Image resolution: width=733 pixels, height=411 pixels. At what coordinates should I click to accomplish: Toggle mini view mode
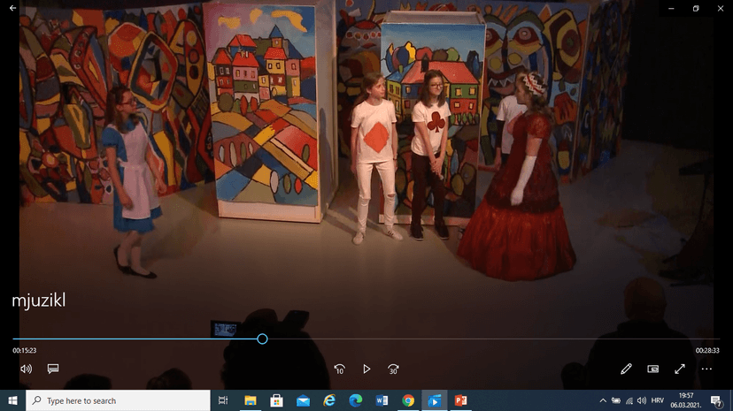(653, 369)
